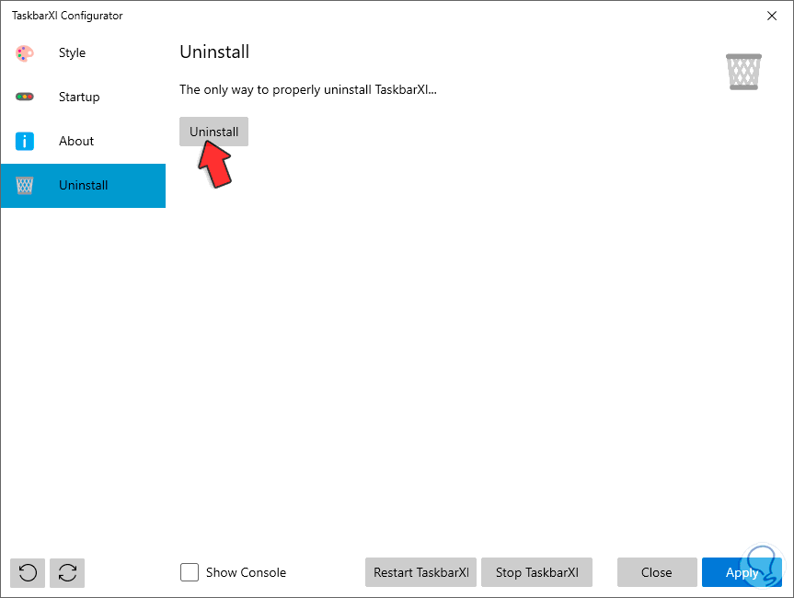The image size is (794, 598).
Task: Click the About info icon
Action: point(24,141)
